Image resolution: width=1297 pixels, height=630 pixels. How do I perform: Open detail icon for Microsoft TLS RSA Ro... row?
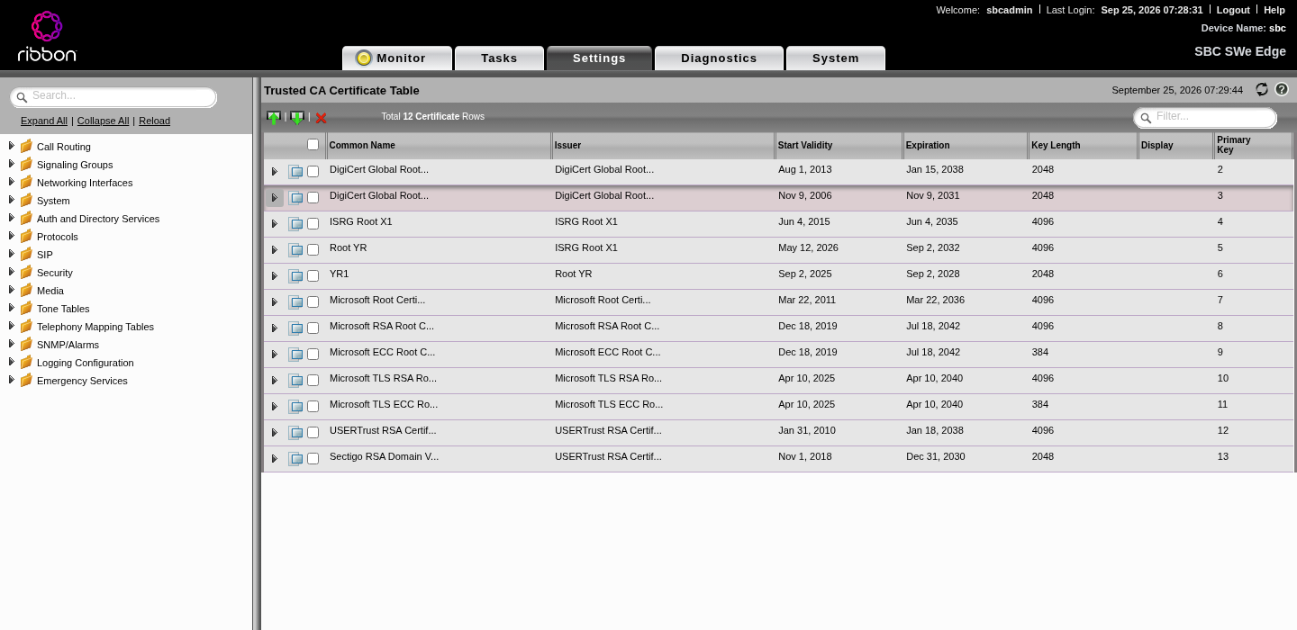(x=295, y=380)
